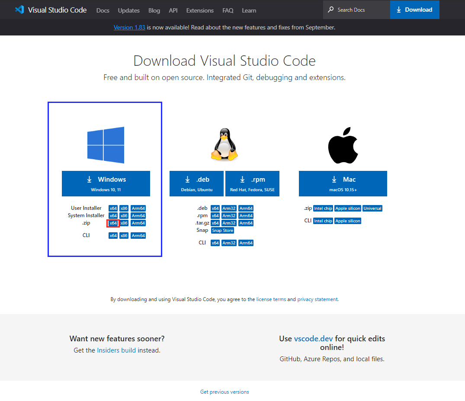Download Linux CLI Arm32
Image resolution: width=465 pixels, height=401 pixels.
click(x=229, y=243)
